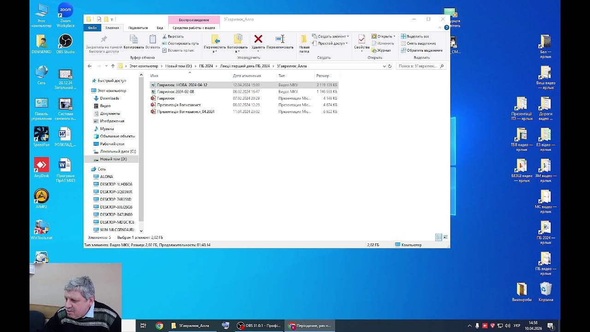Sort by the Размер column header
The image size is (590, 332).
[326, 76]
